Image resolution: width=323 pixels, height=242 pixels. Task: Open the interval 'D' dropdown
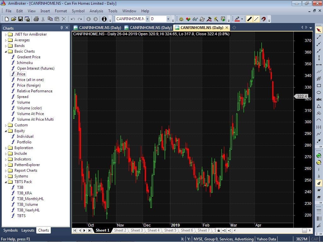click(168, 19)
